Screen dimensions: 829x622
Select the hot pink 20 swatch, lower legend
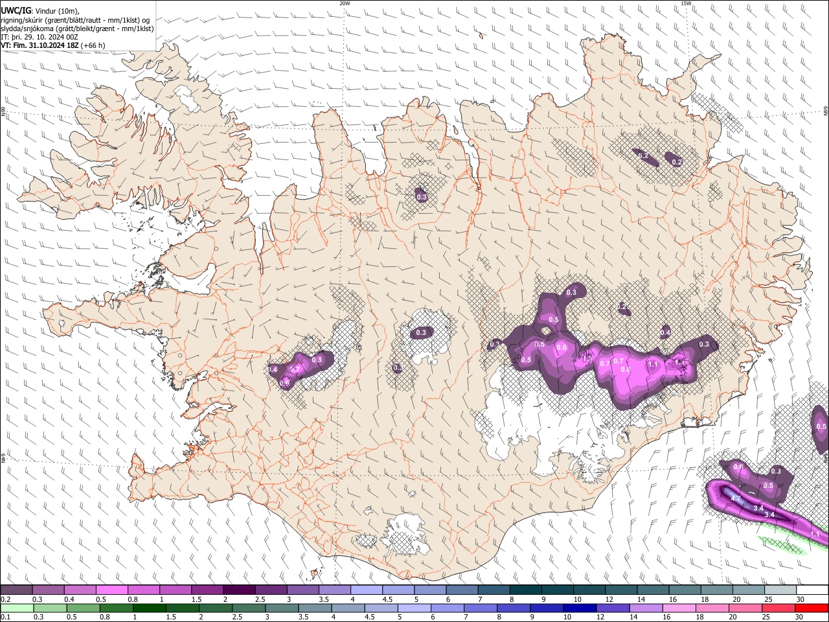[745, 608]
